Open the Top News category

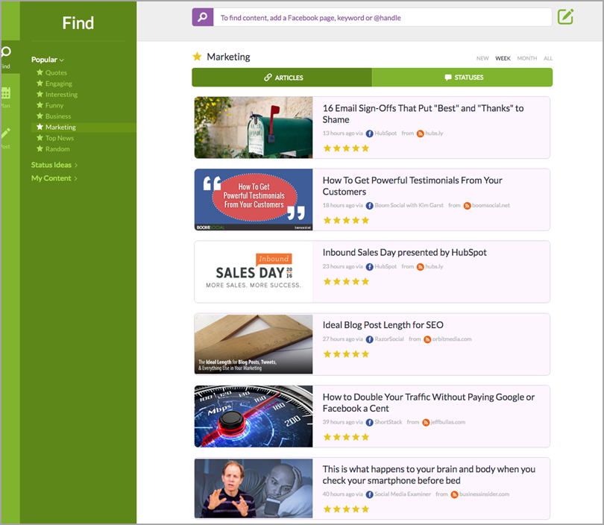pos(59,138)
